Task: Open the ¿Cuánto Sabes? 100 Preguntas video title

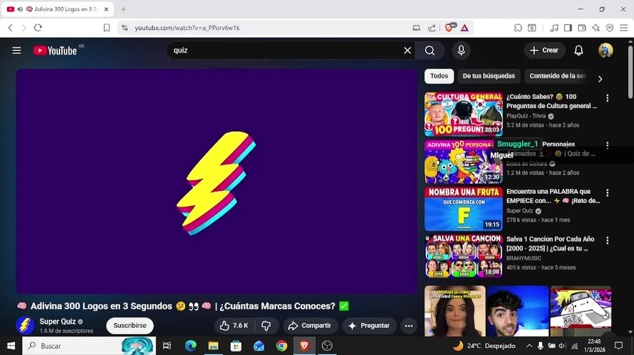Action: pyautogui.click(x=552, y=101)
